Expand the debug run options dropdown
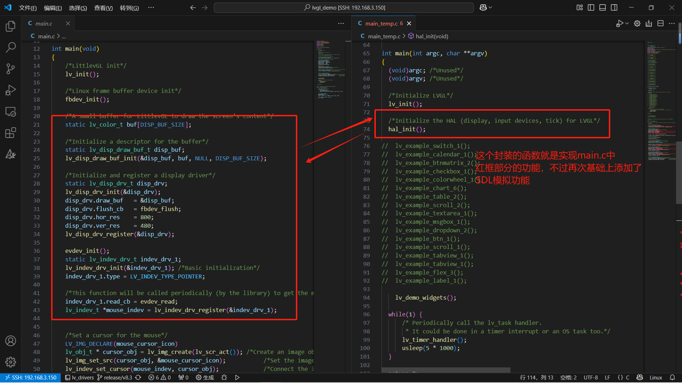Viewport: 682px width, 383px height. click(627, 23)
